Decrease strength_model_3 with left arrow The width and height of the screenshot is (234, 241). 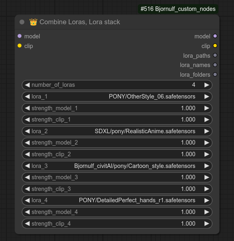pos(27,177)
